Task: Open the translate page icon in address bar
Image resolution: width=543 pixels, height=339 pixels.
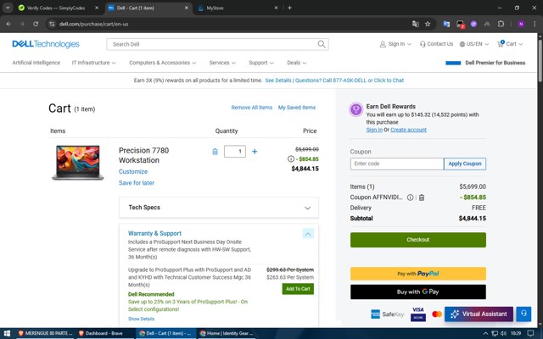Action: (x=415, y=24)
